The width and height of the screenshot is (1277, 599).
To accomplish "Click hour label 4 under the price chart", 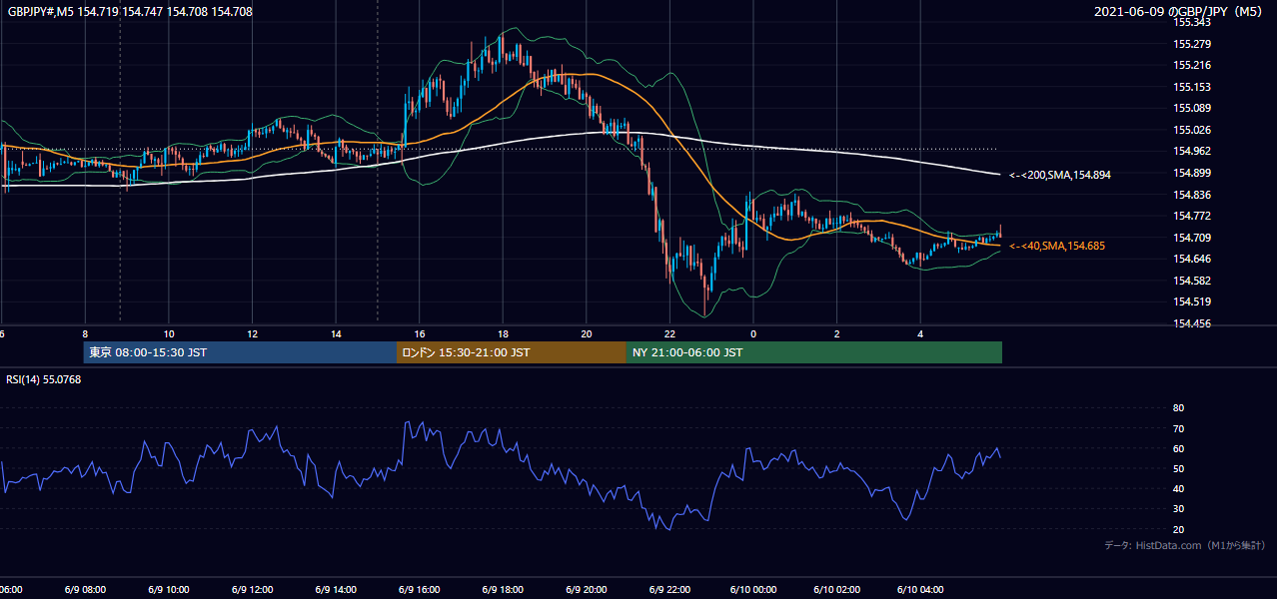I will click(920, 333).
